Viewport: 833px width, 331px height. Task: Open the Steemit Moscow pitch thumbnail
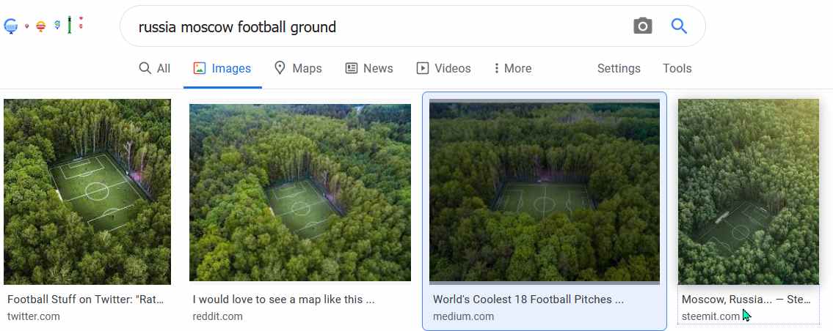click(x=749, y=191)
